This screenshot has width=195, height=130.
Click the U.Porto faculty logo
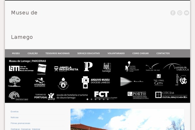coord(138,96)
